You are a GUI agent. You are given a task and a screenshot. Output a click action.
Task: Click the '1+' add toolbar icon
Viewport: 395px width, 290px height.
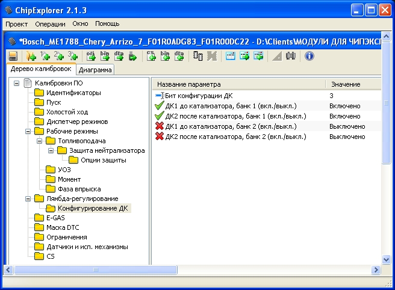pyautogui.click(x=45, y=57)
